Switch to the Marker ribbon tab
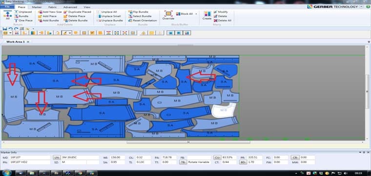Screen dimensions: 371x176 pyautogui.click(x=37, y=7)
